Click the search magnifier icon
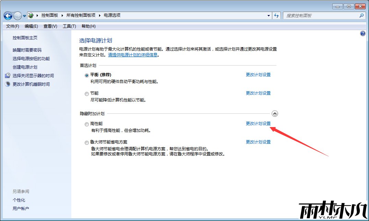This screenshot has width=369, height=221. pyautogui.click(x=361, y=15)
